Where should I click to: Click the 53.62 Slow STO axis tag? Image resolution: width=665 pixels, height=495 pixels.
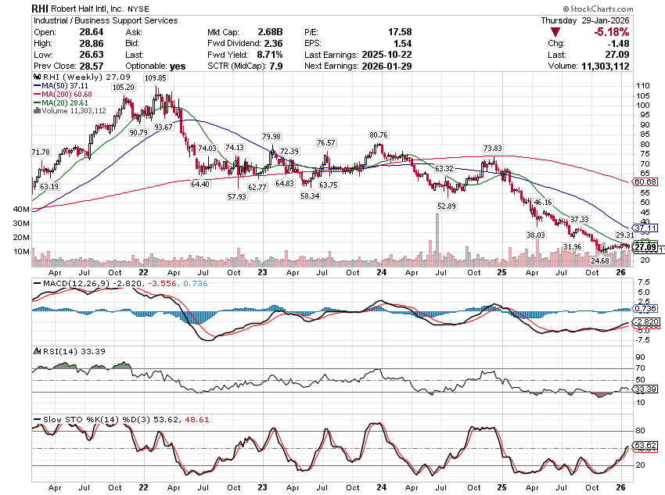coord(644,446)
